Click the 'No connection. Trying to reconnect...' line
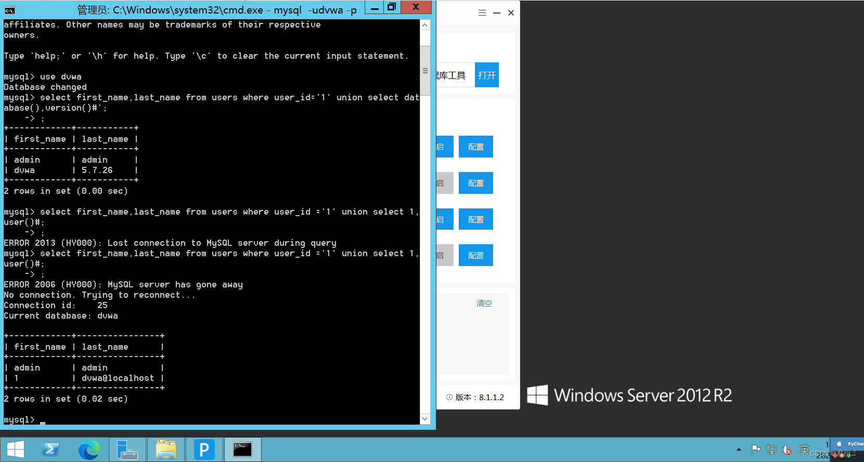 (x=99, y=295)
